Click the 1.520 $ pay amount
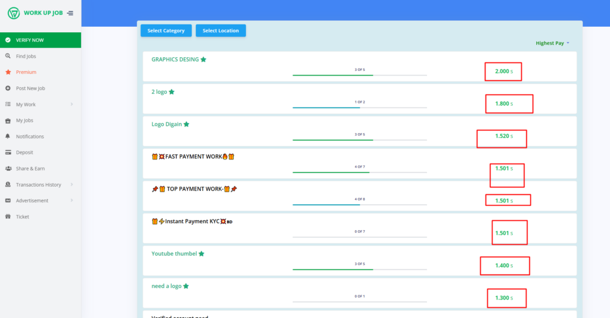 coord(504,136)
